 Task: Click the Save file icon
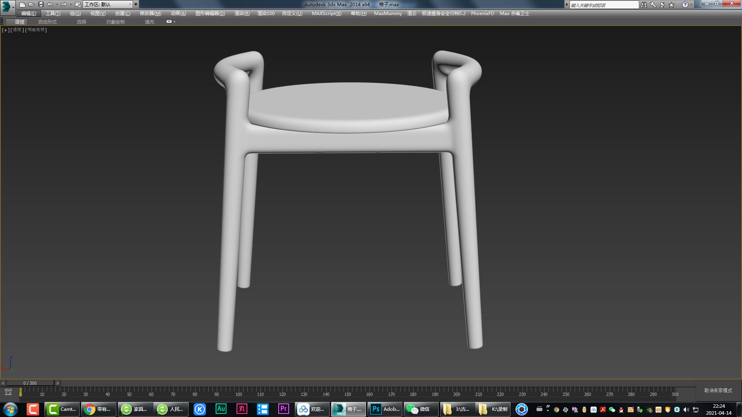pyautogui.click(x=41, y=5)
